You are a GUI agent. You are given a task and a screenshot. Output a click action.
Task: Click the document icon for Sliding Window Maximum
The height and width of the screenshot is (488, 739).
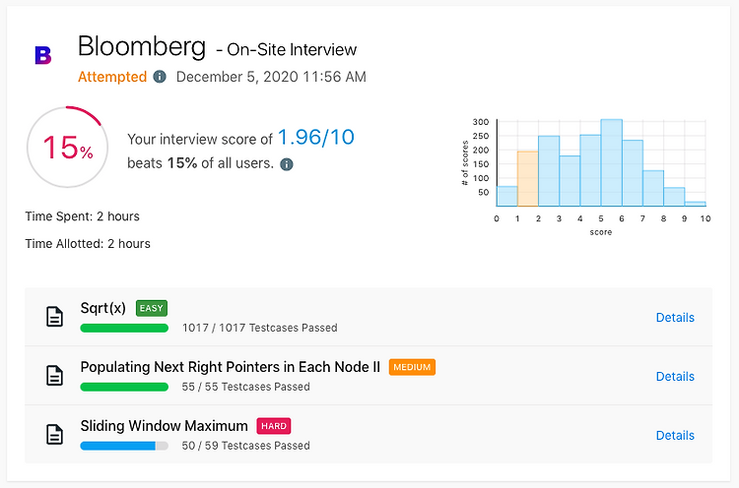point(54,434)
